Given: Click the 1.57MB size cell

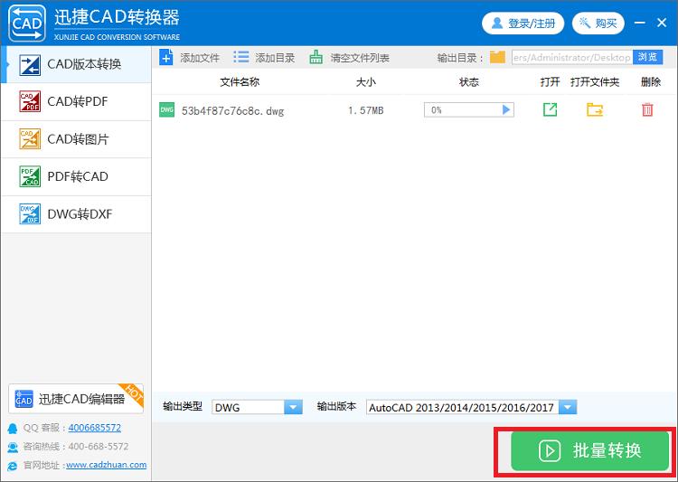Looking at the screenshot, I should 366,110.
